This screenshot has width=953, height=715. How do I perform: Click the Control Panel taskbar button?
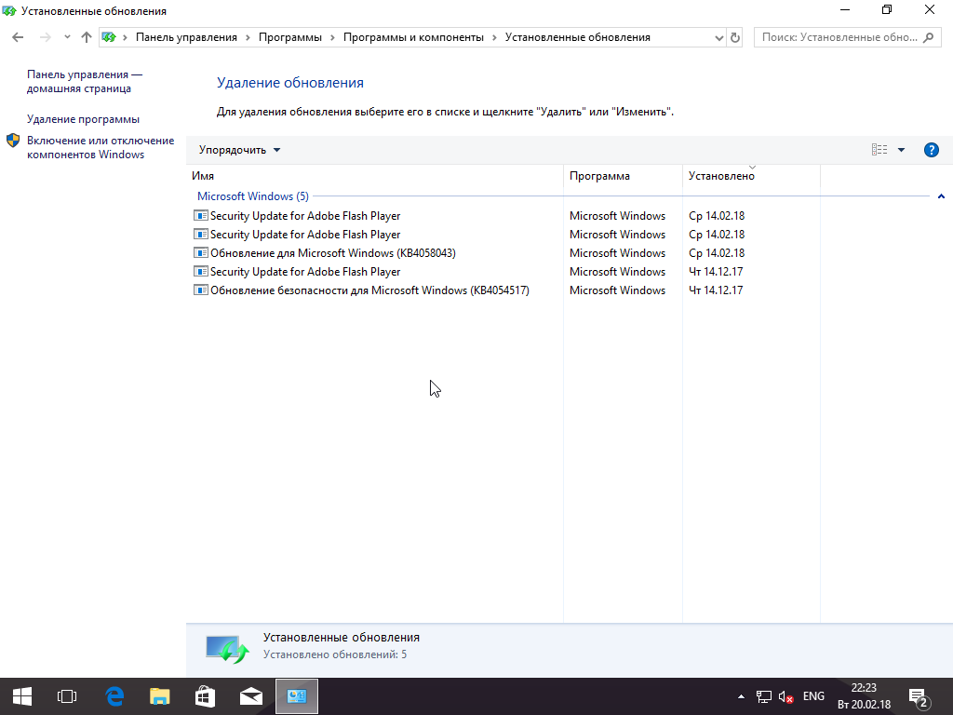(x=297, y=696)
